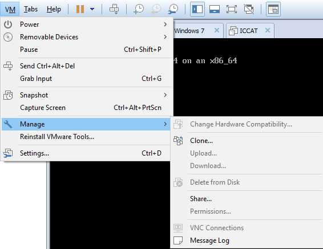Image resolution: width=323 pixels, height=249 pixels.
Task: Click the console view icon at toolbar end
Action: 273,9
